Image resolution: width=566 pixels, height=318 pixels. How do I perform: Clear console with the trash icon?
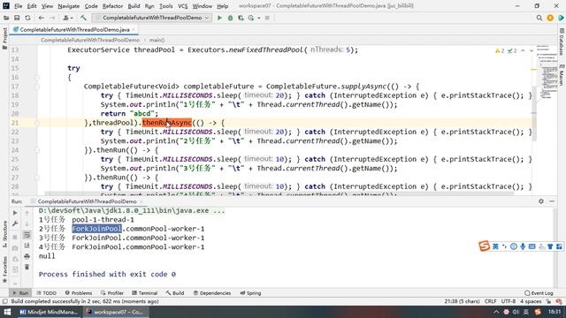coord(27,267)
